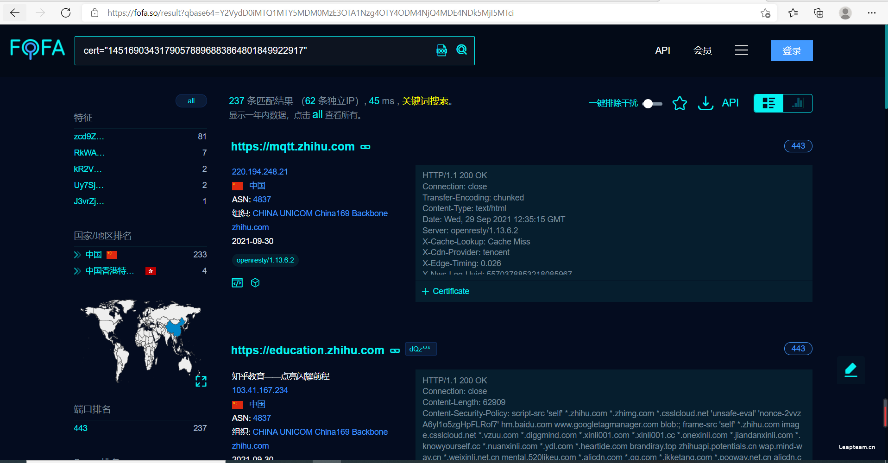Filter by feature kR2V…

[x=88, y=169]
